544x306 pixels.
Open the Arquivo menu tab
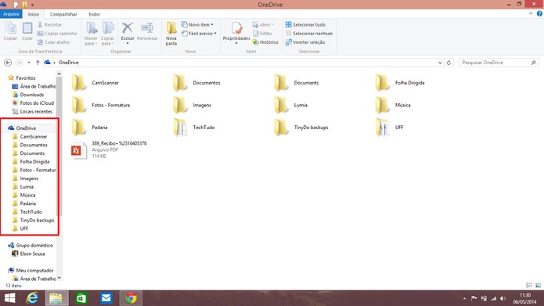tap(11, 14)
